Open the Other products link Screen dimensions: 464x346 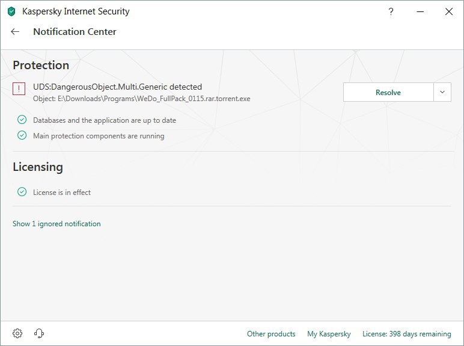(271, 334)
